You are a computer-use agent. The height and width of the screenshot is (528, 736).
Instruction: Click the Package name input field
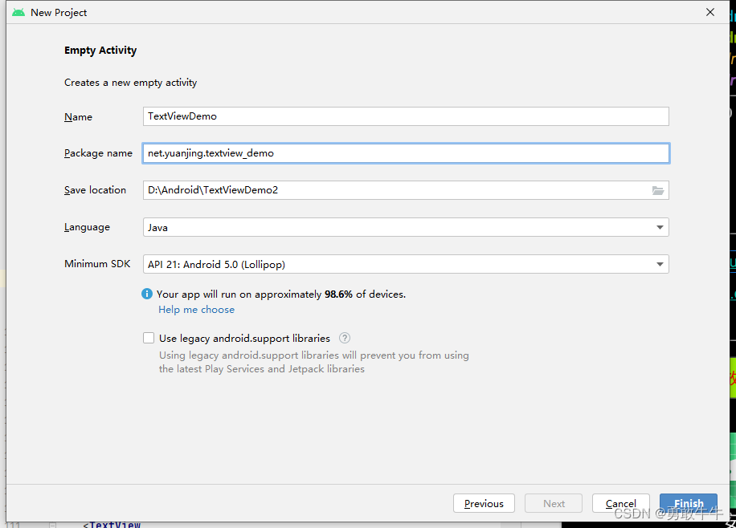tap(406, 153)
